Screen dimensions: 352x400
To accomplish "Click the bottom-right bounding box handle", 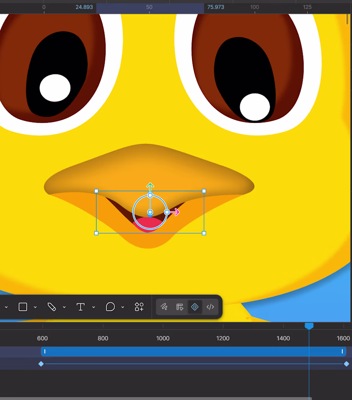I will click(204, 233).
